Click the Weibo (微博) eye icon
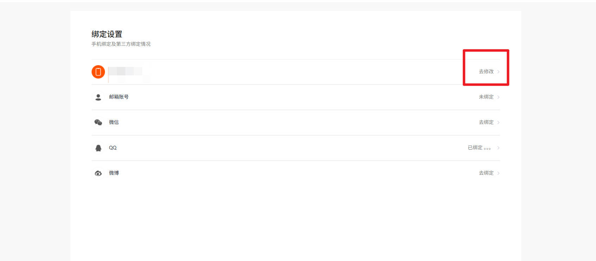The width and height of the screenshot is (596, 261). pyautogui.click(x=98, y=173)
